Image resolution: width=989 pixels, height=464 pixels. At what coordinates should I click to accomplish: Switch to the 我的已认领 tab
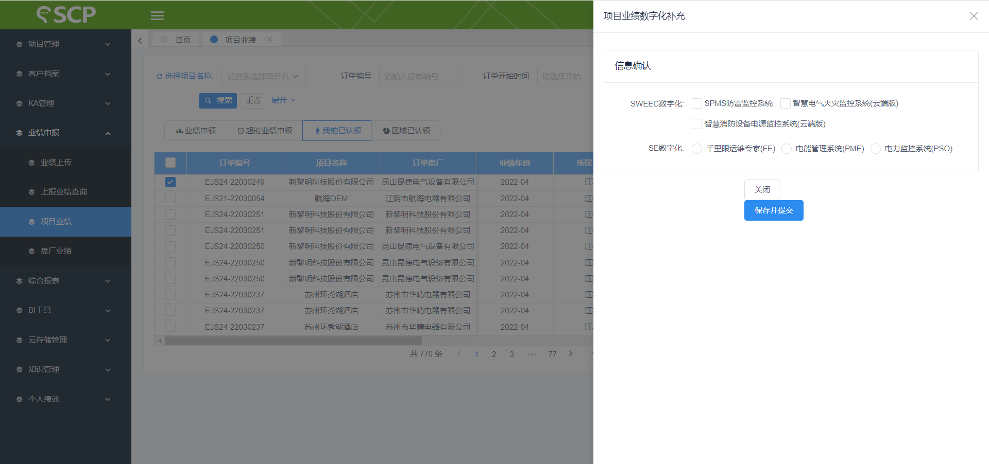point(337,131)
